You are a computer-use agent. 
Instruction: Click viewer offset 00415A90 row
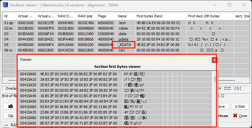pos(28,123)
